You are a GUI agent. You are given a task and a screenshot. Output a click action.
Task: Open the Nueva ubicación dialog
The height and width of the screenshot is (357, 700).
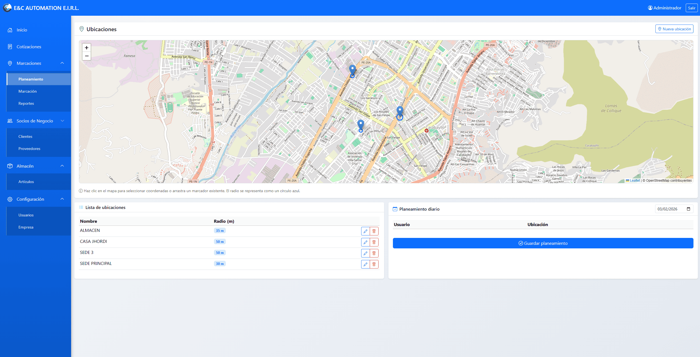[674, 29]
